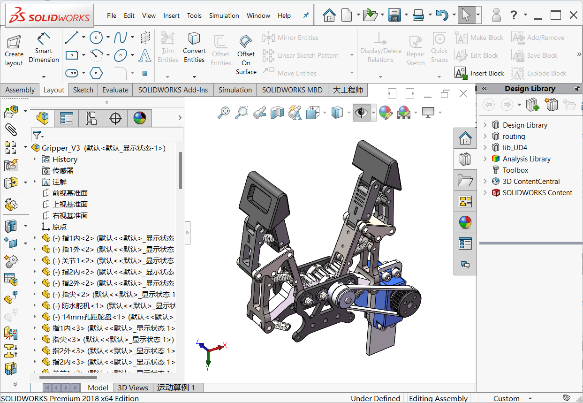Image resolution: width=583 pixels, height=403 pixels.
Task: Click the Apply Scene icon
Action: coord(403,112)
